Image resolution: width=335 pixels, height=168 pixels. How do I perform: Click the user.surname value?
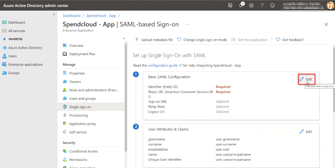click(x=226, y=144)
